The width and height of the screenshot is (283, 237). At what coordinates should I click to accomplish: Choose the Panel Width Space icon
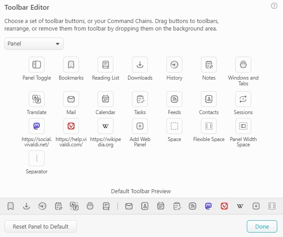243,126
